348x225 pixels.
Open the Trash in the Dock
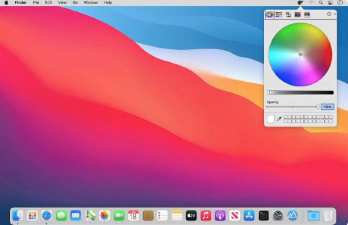click(328, 216)
